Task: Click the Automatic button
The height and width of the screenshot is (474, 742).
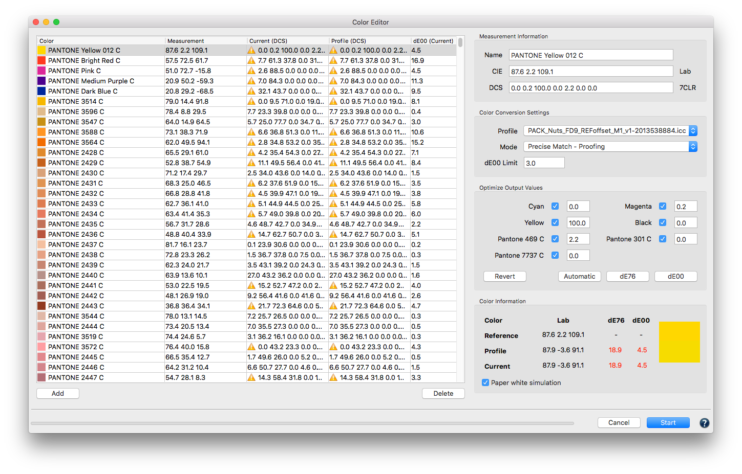Action: click(x=580, y=276)
